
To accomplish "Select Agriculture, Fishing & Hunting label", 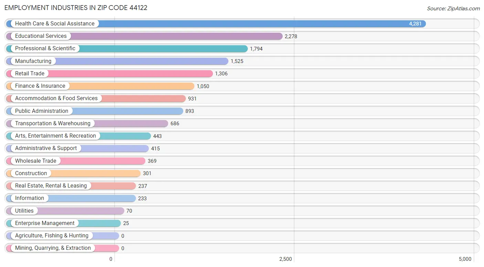I will [52, 235].
